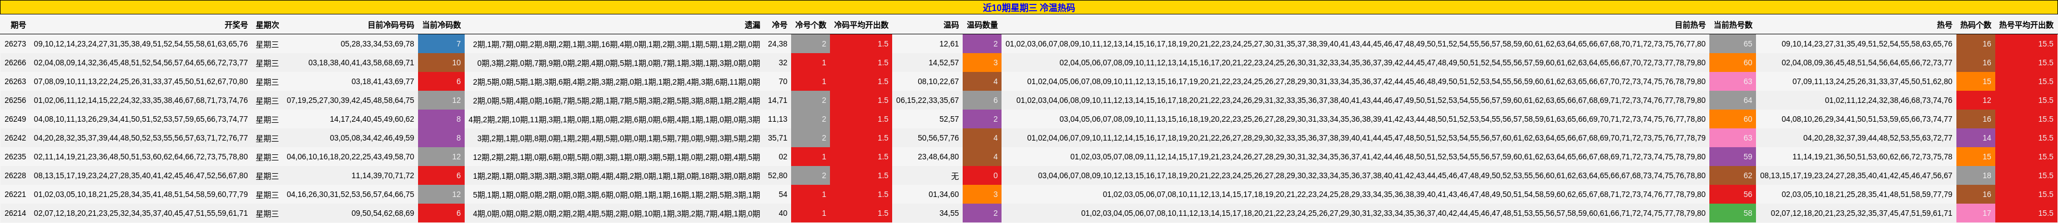Click warm code 12,61 in row 26273
The height and width of the screenshot is (223, 2058).
949,44
